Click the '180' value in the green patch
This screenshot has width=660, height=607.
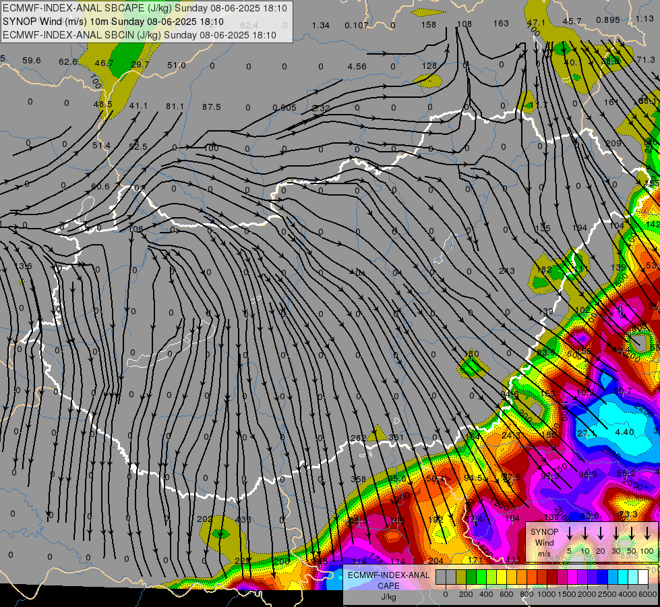pyautogui.click(x=472, y=353)
